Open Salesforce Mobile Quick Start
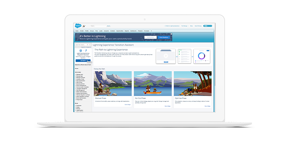The image size is (290, 151). pos(83,65)
